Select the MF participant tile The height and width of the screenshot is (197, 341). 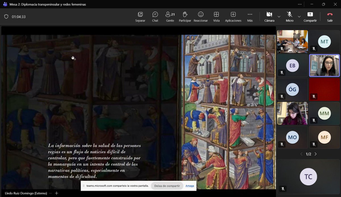pos(324,137)
